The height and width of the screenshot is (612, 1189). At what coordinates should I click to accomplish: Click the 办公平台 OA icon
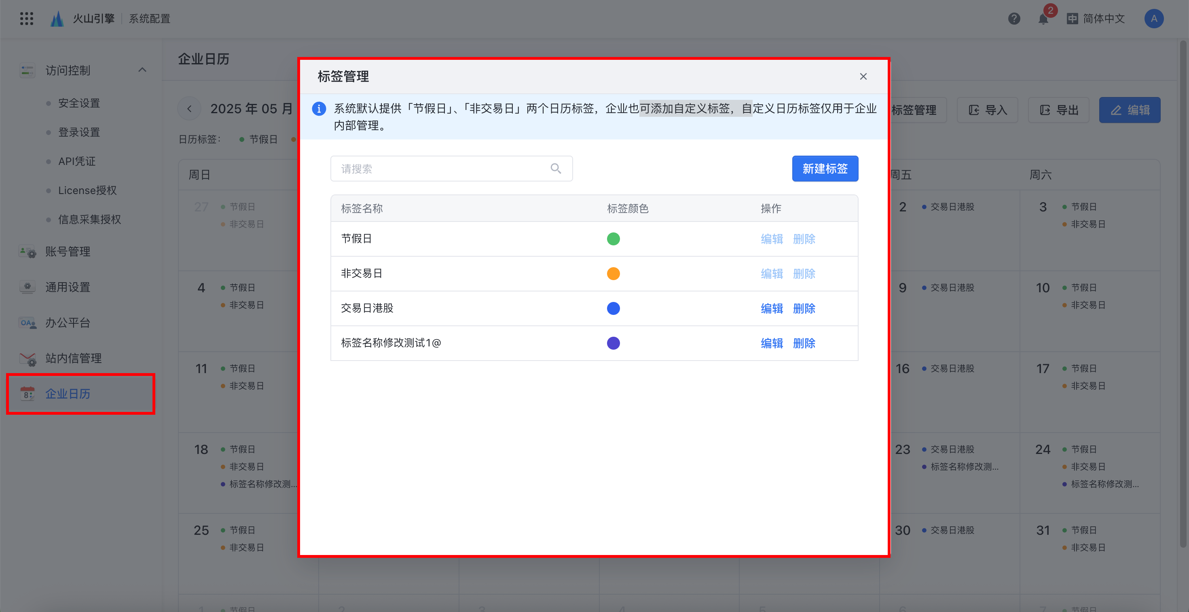coord(27,323)
